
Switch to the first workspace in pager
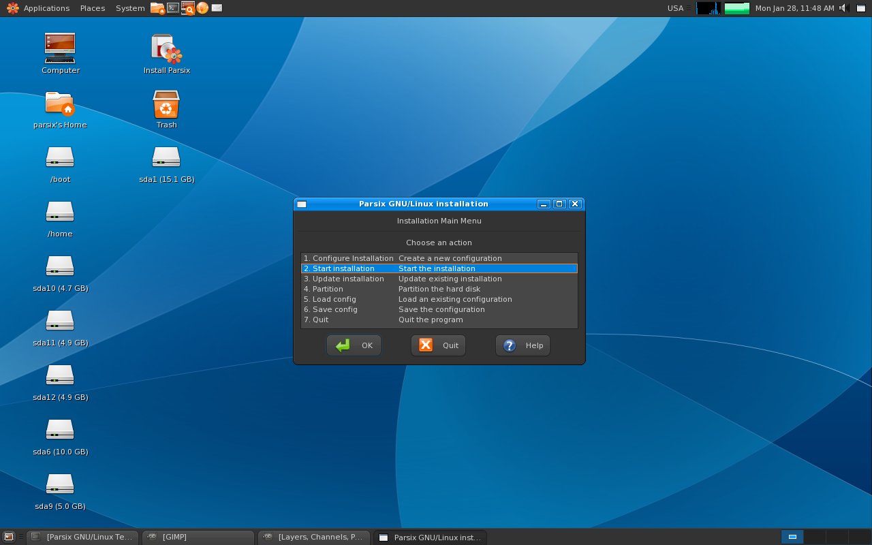click(792, 537)
